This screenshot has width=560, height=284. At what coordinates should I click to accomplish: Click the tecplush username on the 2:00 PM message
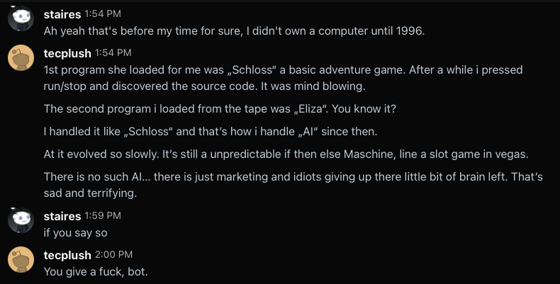click(67, 254)
